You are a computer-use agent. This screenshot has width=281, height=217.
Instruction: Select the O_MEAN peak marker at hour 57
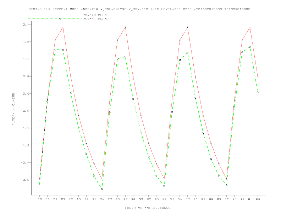coord(188,27)
